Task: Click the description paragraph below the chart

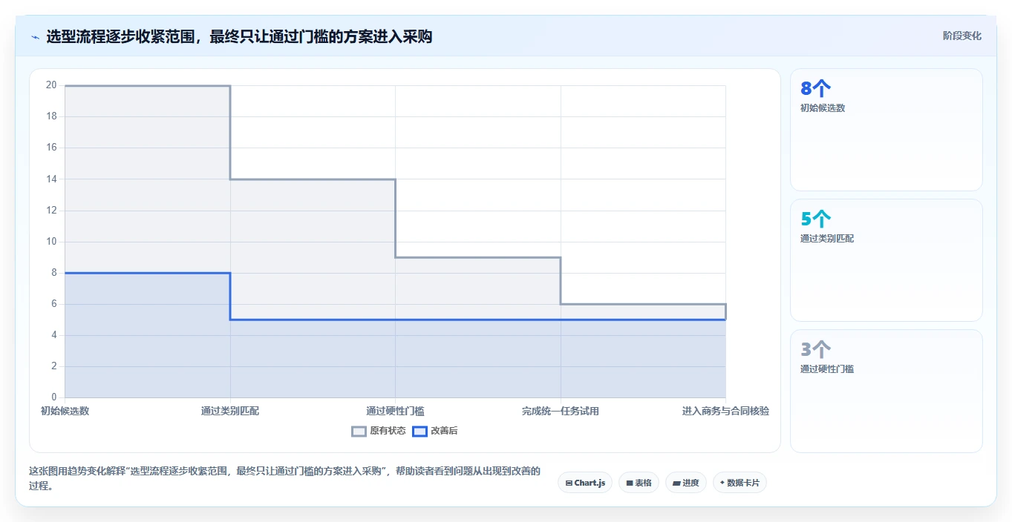Action: pyautogui.click(x=285, y=478)
